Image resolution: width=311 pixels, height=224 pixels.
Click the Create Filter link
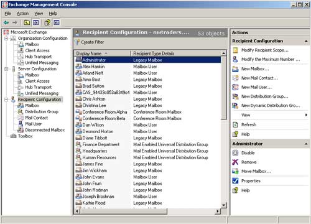(93, 42)
